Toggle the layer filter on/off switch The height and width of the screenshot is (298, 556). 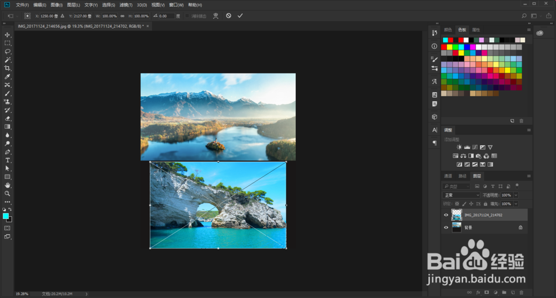[x=517, y=185]
